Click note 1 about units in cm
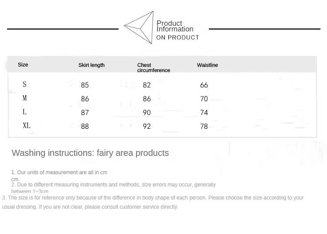 click(x=59, y=175)
